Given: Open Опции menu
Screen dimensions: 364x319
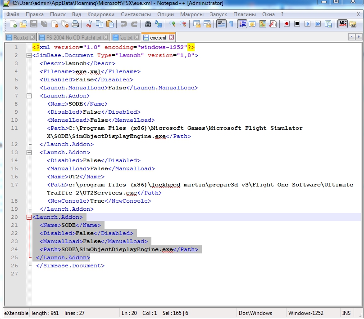Looking at the screenshot, I should (165, 14).
